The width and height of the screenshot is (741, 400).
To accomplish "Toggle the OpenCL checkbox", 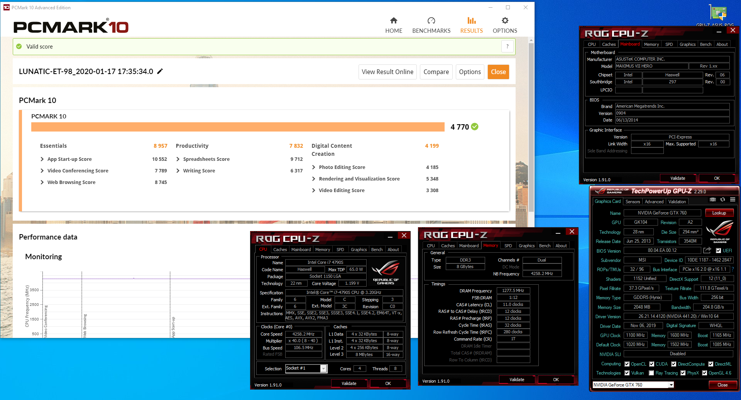I will pos(627,364).
